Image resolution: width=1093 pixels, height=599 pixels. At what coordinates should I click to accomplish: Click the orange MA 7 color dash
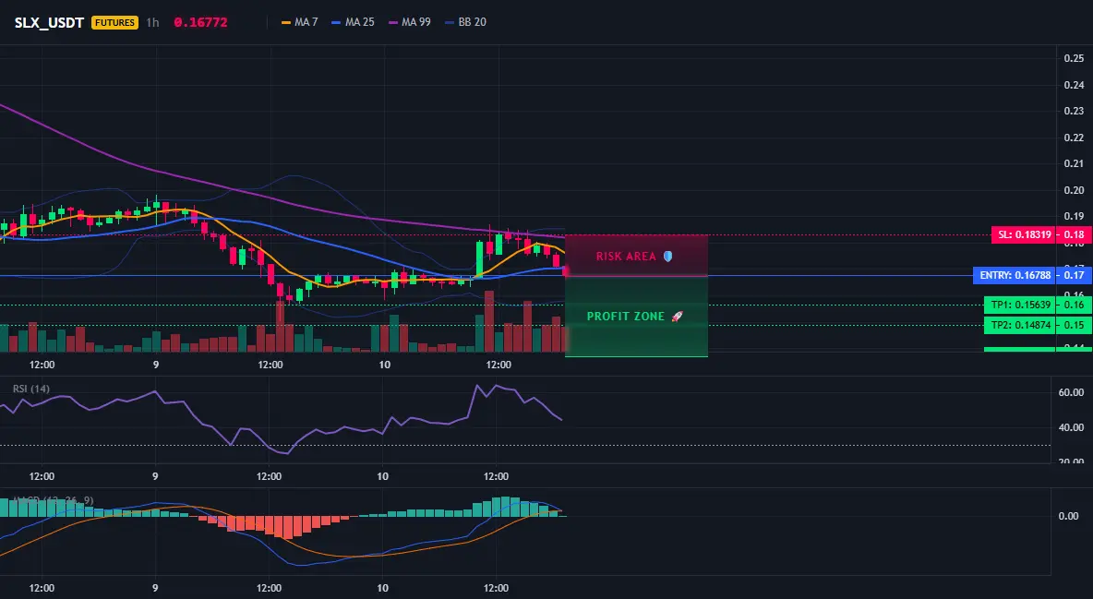tap(286, 22)
